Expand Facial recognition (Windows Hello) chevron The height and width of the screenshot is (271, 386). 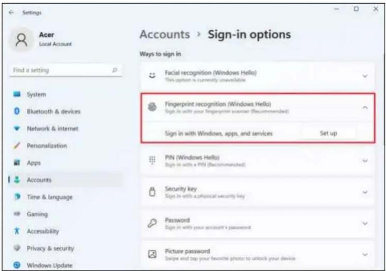(365, 76)
